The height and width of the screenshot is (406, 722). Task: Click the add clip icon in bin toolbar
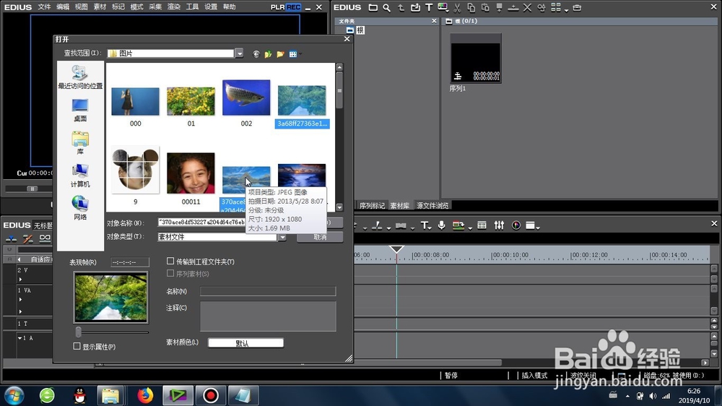click(415, 8)
